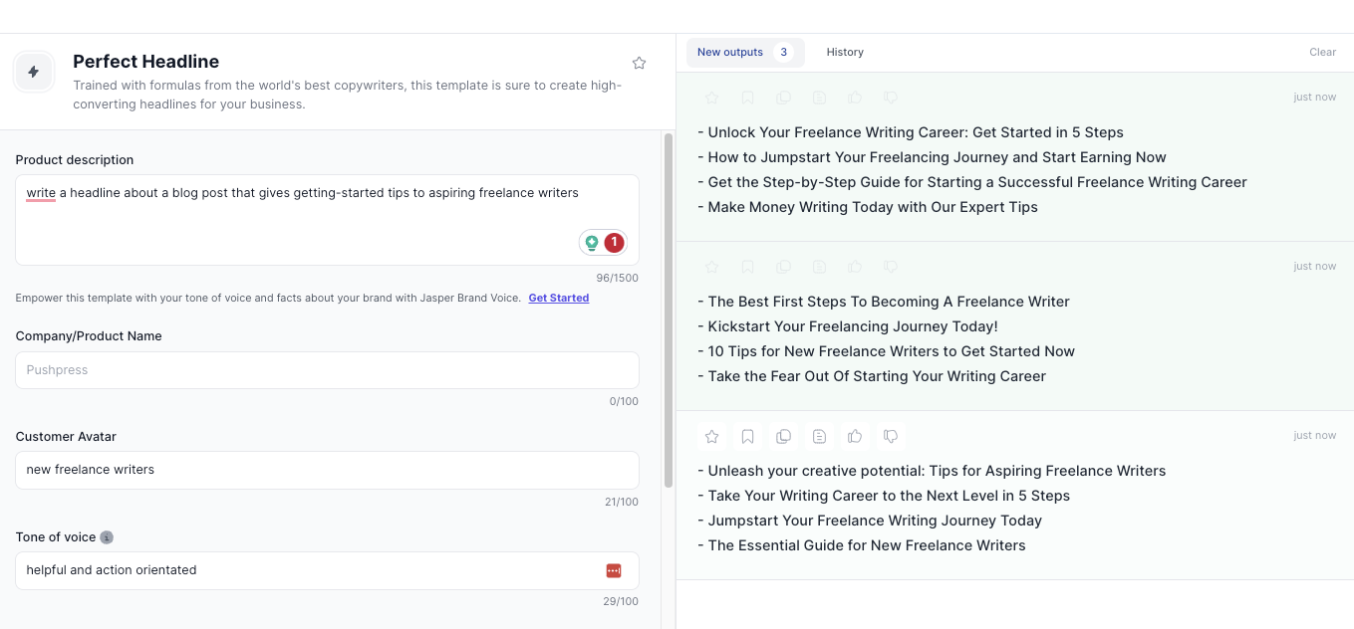Thumbs down 'Unlock Your Freelance Writing Career' output

pos(891,98)
